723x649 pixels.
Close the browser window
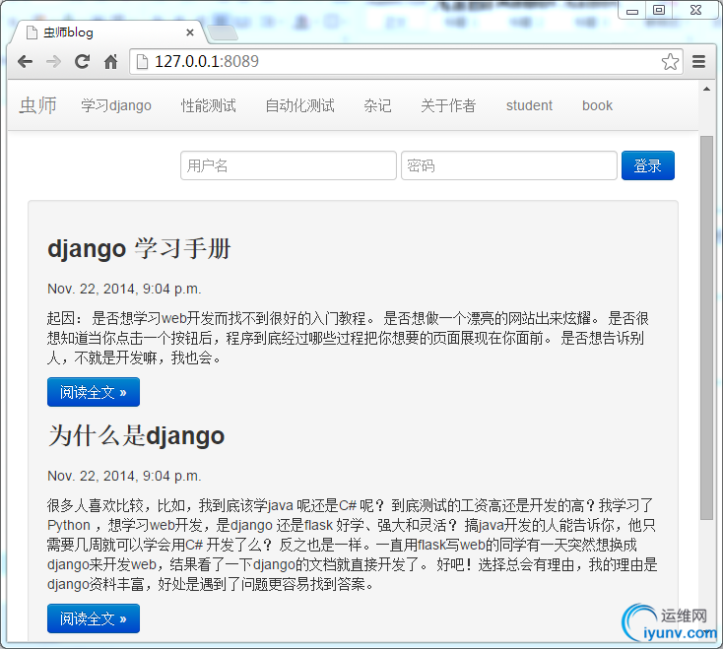point(695,10)
